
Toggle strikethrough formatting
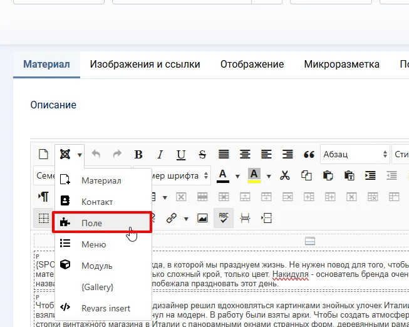202,155
